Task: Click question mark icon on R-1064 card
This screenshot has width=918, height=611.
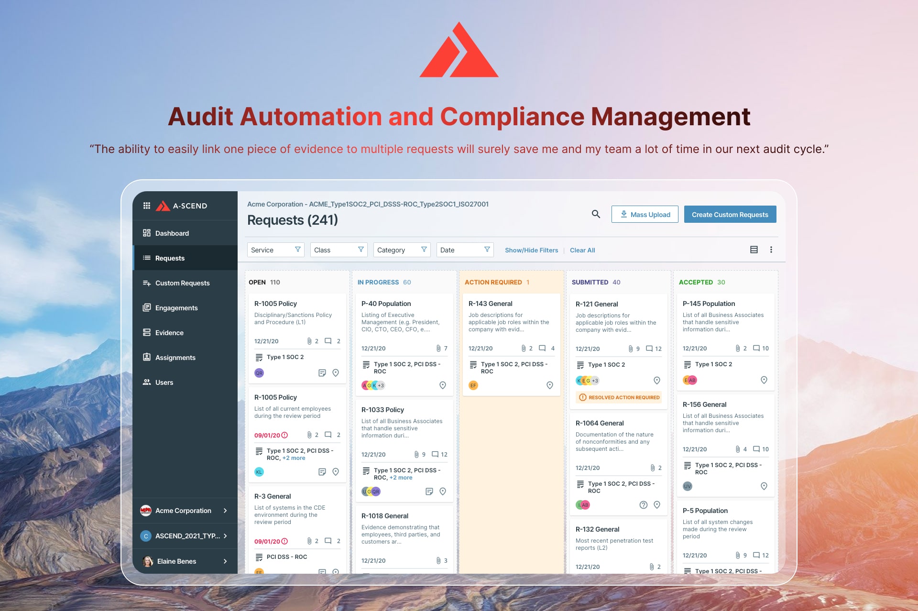Action: pos(644,505)
